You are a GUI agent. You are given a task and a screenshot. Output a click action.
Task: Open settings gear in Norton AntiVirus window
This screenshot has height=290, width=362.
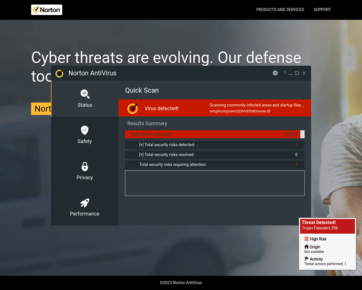(x=275, y=73)
